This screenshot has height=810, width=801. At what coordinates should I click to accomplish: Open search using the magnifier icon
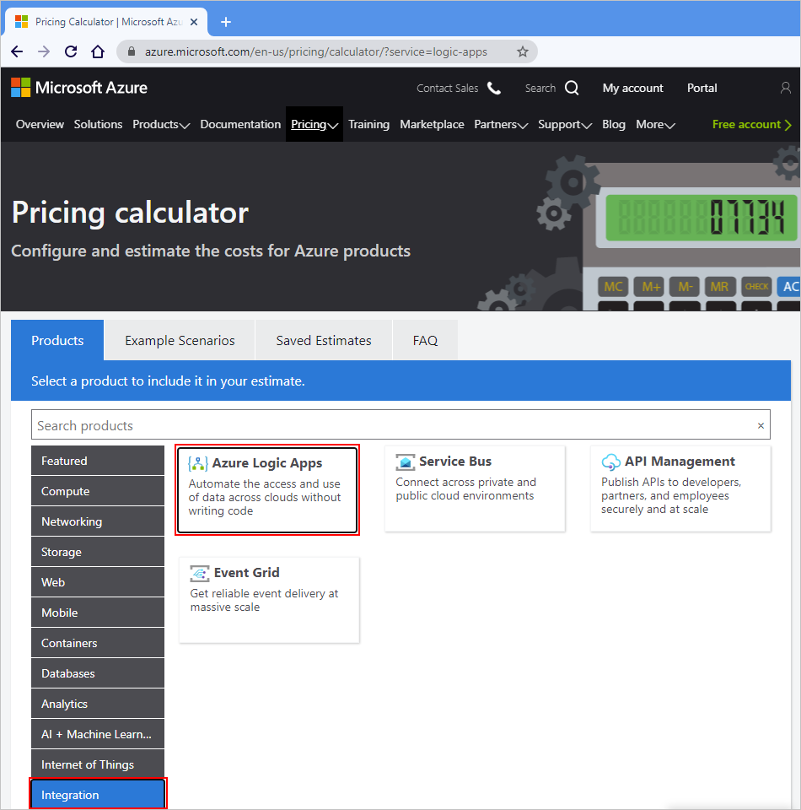pyautogui.click(x=571, y=88)
